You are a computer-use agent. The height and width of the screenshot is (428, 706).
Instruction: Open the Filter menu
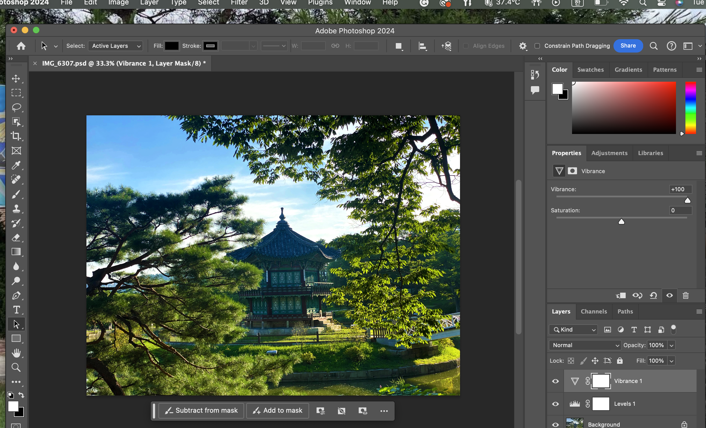point(239,3)
